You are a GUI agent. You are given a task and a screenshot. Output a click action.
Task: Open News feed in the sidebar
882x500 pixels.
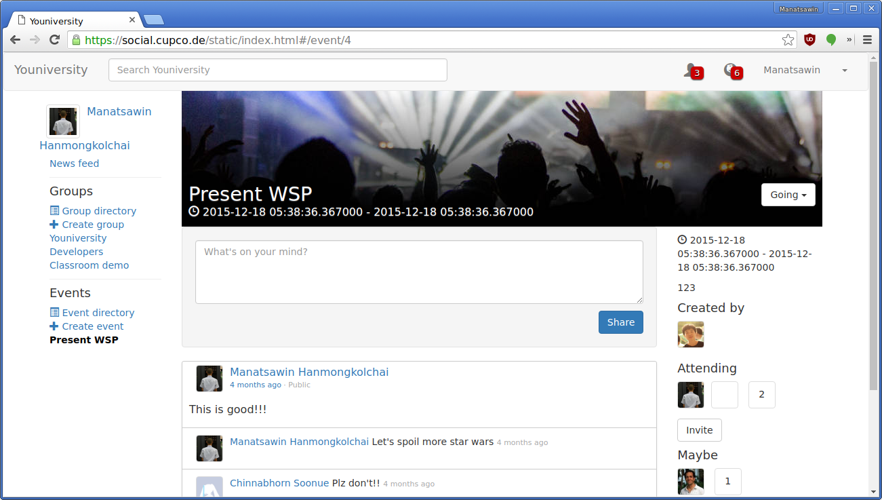[74, 164]
